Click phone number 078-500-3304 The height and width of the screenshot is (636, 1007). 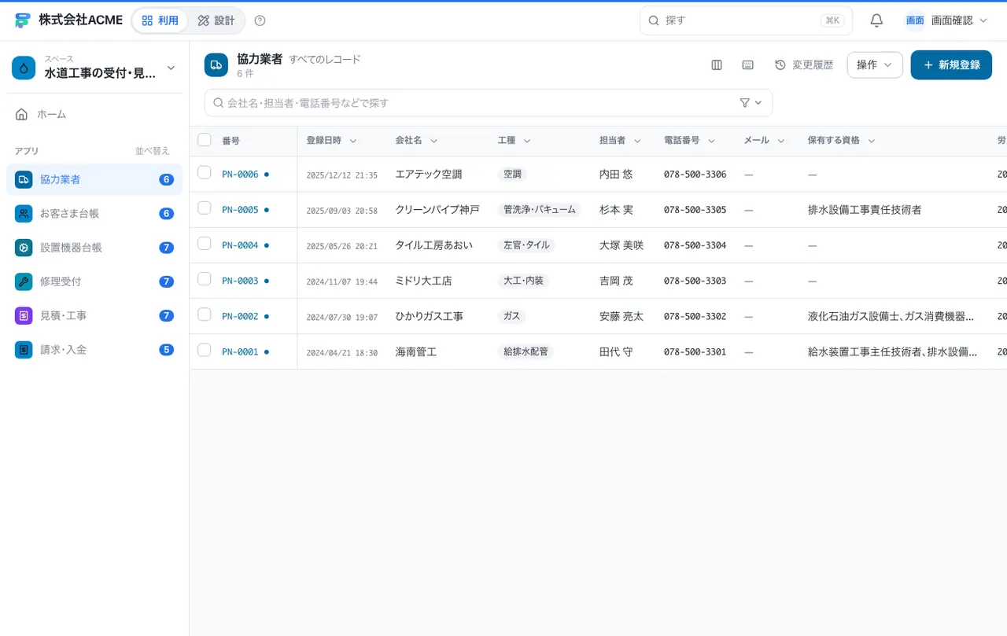(695, 245)
